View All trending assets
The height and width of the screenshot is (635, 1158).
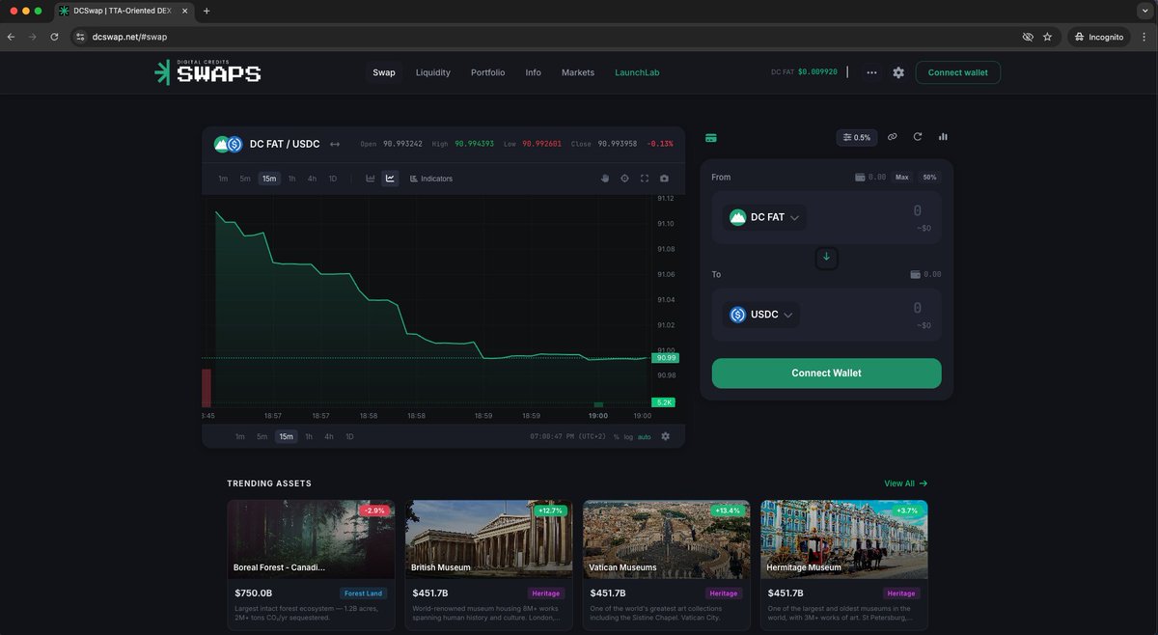[905, 483]
